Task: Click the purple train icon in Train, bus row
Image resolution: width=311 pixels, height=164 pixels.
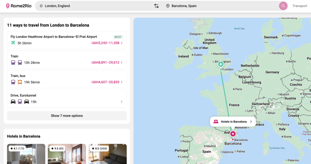Action: 13,82
